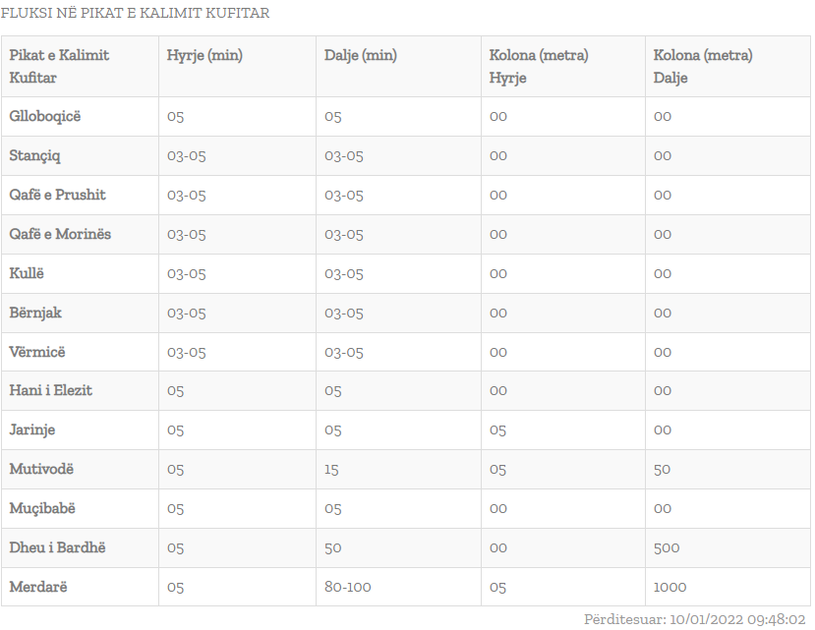Select Merdarë exit time 80-100
Viewport: 815px width, 630px height.
pos(348,587)
